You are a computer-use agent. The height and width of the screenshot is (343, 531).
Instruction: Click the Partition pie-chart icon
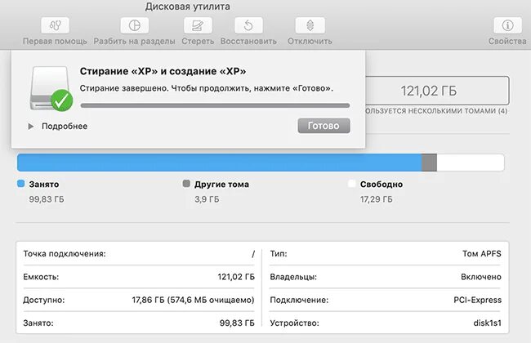click(135, 25)
